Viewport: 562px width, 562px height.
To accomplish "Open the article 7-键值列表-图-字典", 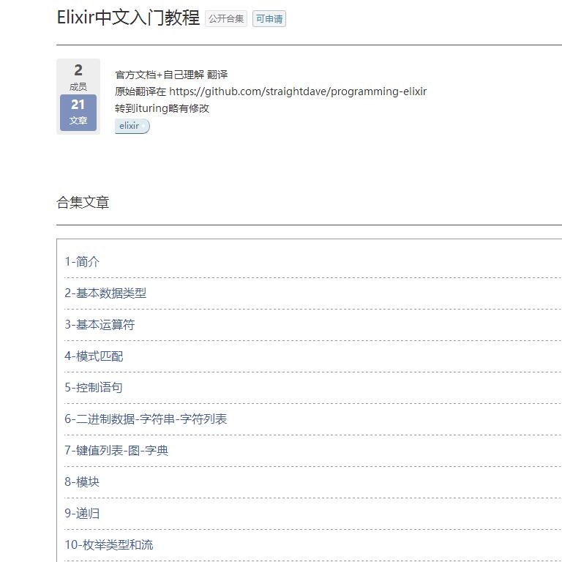I will coord(116,451).
